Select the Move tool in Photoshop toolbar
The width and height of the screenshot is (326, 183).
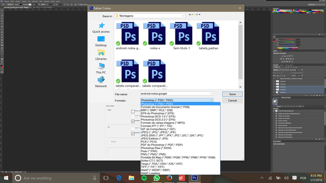[2, 10]
